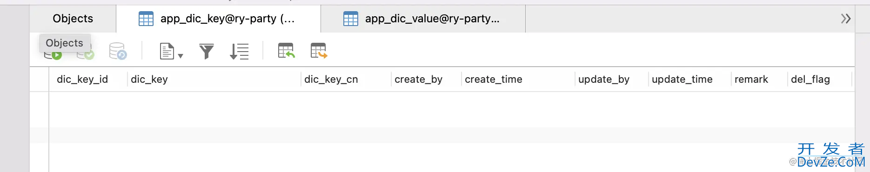The image size is (870, 172).
Task: Click the dic_key_id column header
Action: pos(82,79)
